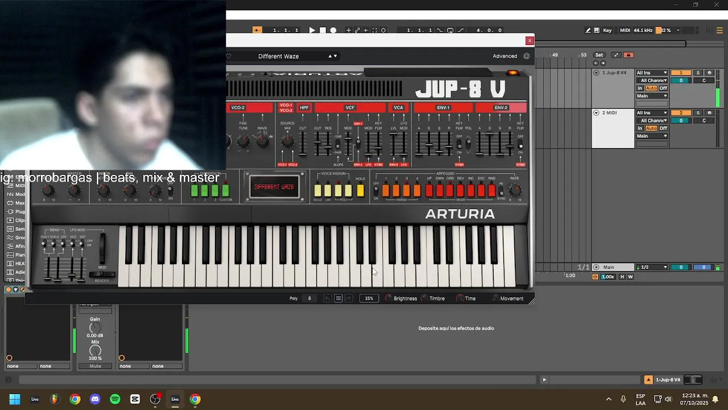Click the Re-enable Automation arrow icon
The height and width of the screenshot is (410, 728).
pyautogui.click(x=366, y=30)
